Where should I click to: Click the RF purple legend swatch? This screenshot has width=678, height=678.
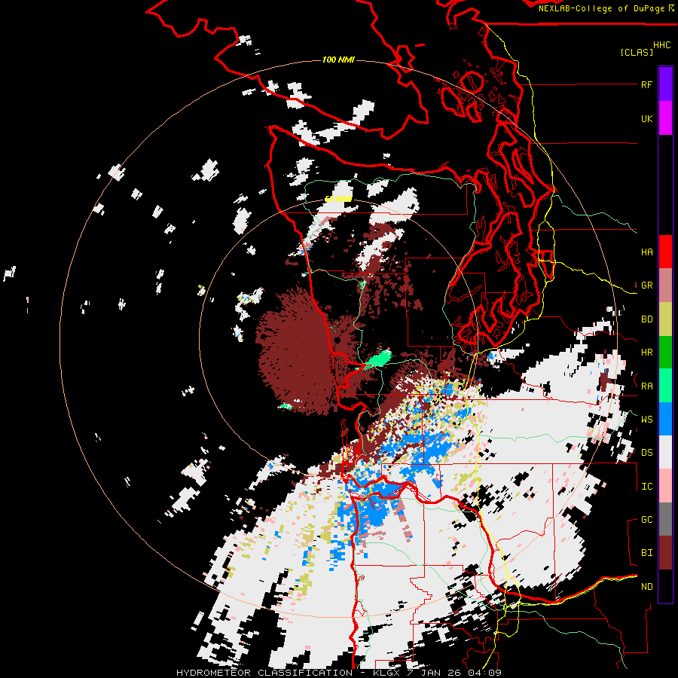665,84
